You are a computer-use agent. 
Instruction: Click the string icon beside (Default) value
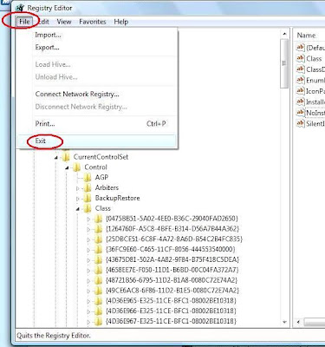(301, 47)
